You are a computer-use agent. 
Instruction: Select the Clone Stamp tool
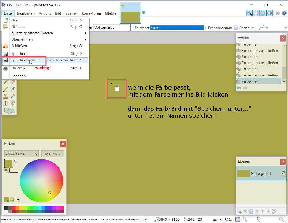(6, 96)
